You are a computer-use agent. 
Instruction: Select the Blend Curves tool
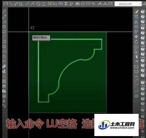click(x=136, y=91)
